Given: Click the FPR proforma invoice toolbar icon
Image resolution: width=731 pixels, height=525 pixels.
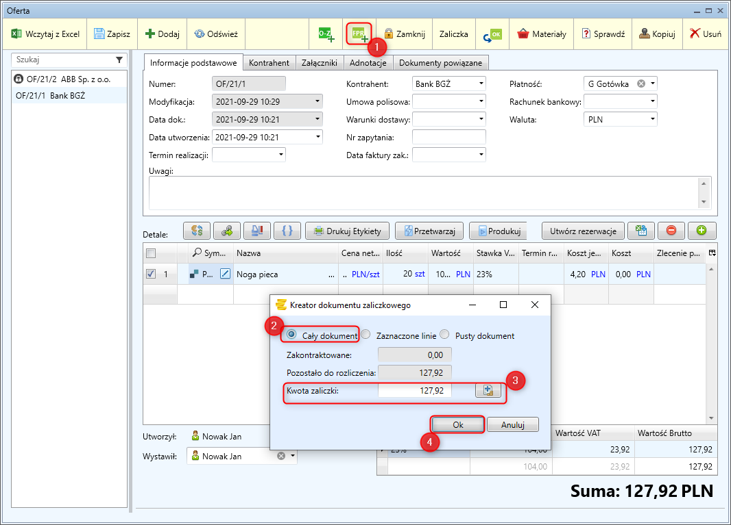Looking at the screenshot, I should pyautogui.click(x=359, y=34).
